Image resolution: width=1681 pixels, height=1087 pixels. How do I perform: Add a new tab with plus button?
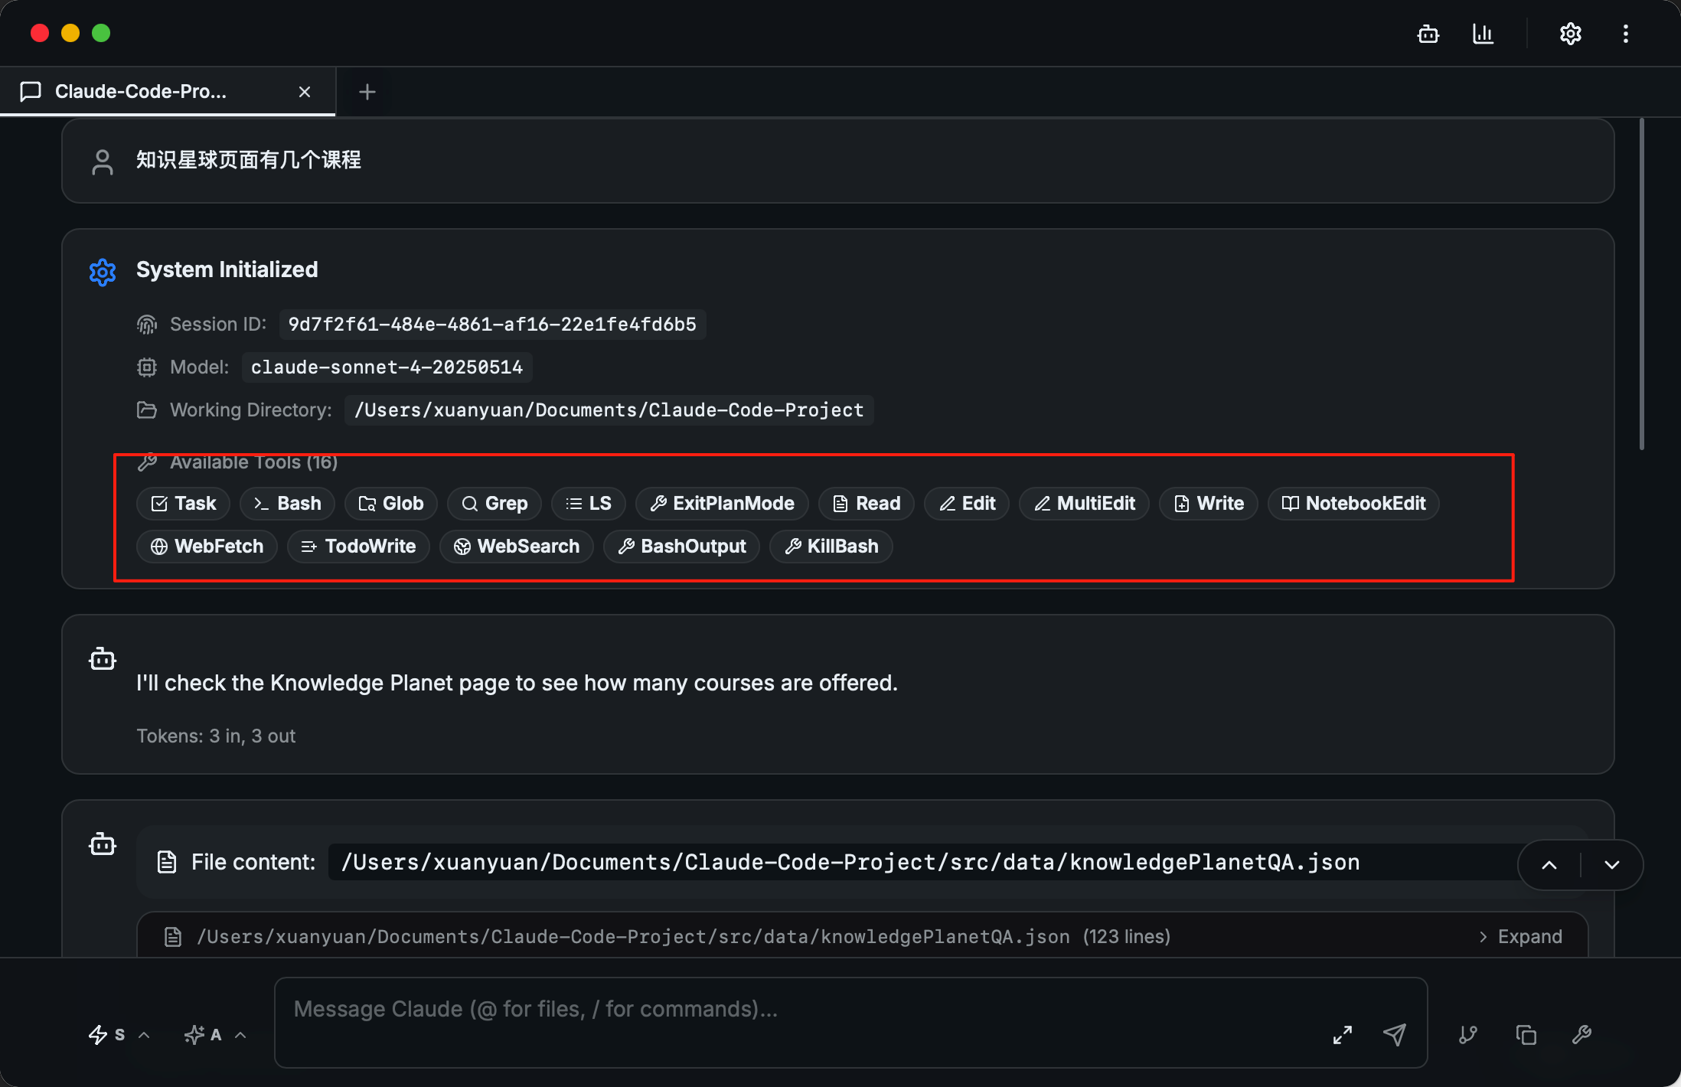(x=367, y=92)
